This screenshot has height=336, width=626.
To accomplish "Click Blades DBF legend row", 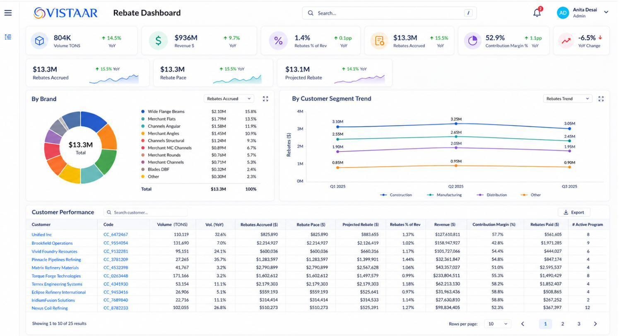I will 200,170.
